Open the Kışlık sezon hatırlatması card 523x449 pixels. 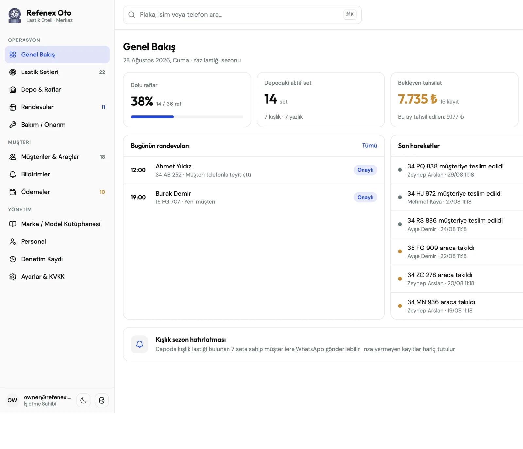[323, 344]
